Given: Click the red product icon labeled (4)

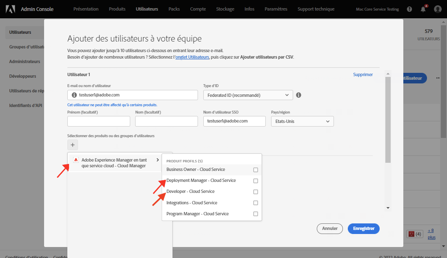Looking at the screenshot, I should [x=411, y=234].
